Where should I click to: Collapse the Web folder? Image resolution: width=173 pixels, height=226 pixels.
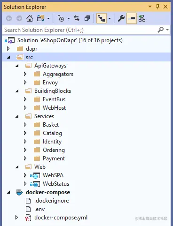pyautogui.click(x=17, y=167)
